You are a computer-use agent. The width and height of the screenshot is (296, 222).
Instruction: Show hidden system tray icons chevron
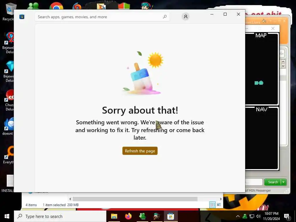[x=238, y=216]
